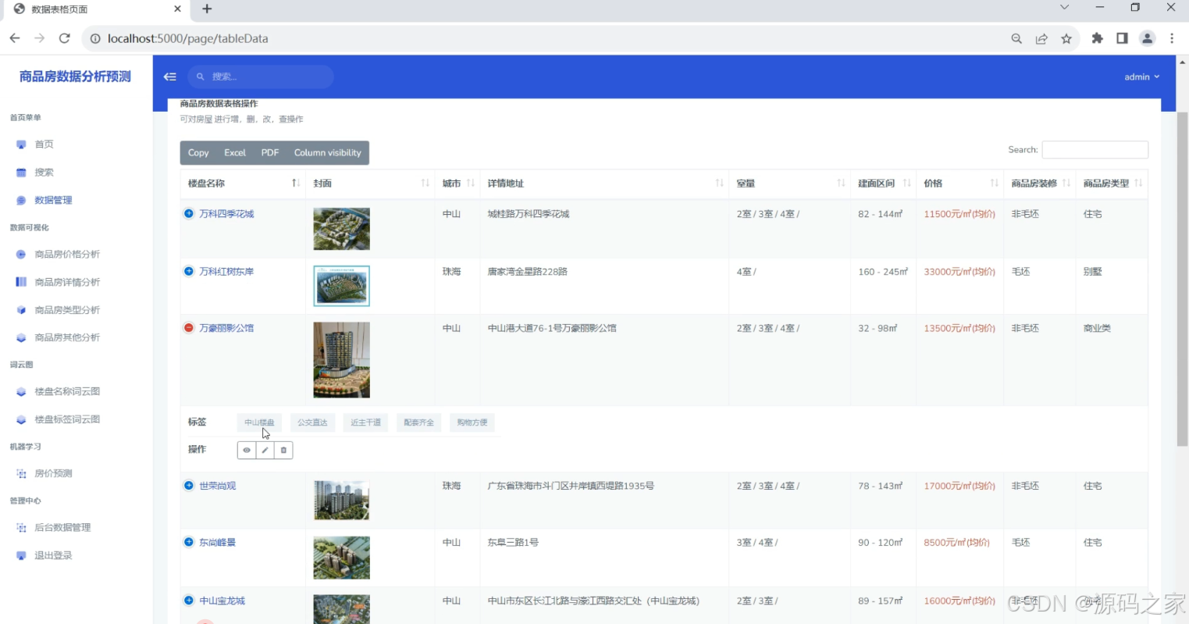The width and height of the screenshot is (1189, 624).
Task: Open the Column visibility menu
Action: point(327,152)
